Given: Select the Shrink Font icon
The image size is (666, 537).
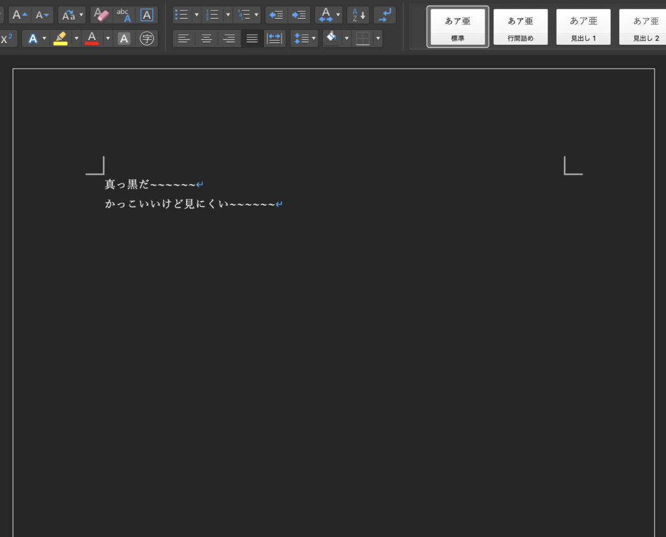Looking at the screenshot, I should pos(42,14).
